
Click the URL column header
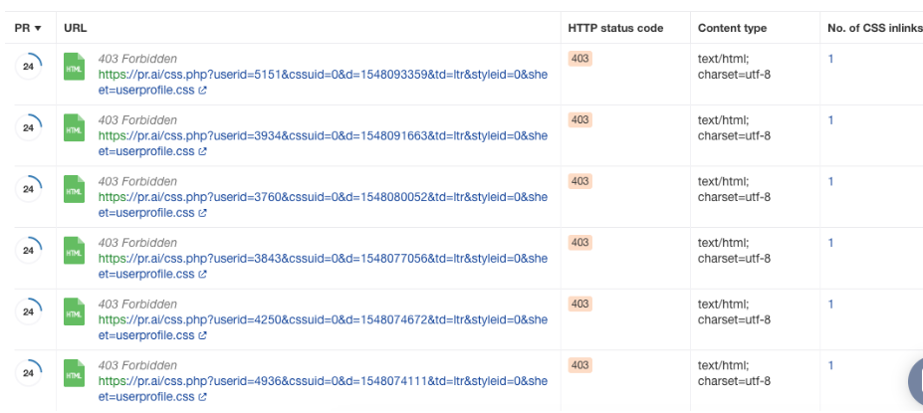tap(75, 28)
